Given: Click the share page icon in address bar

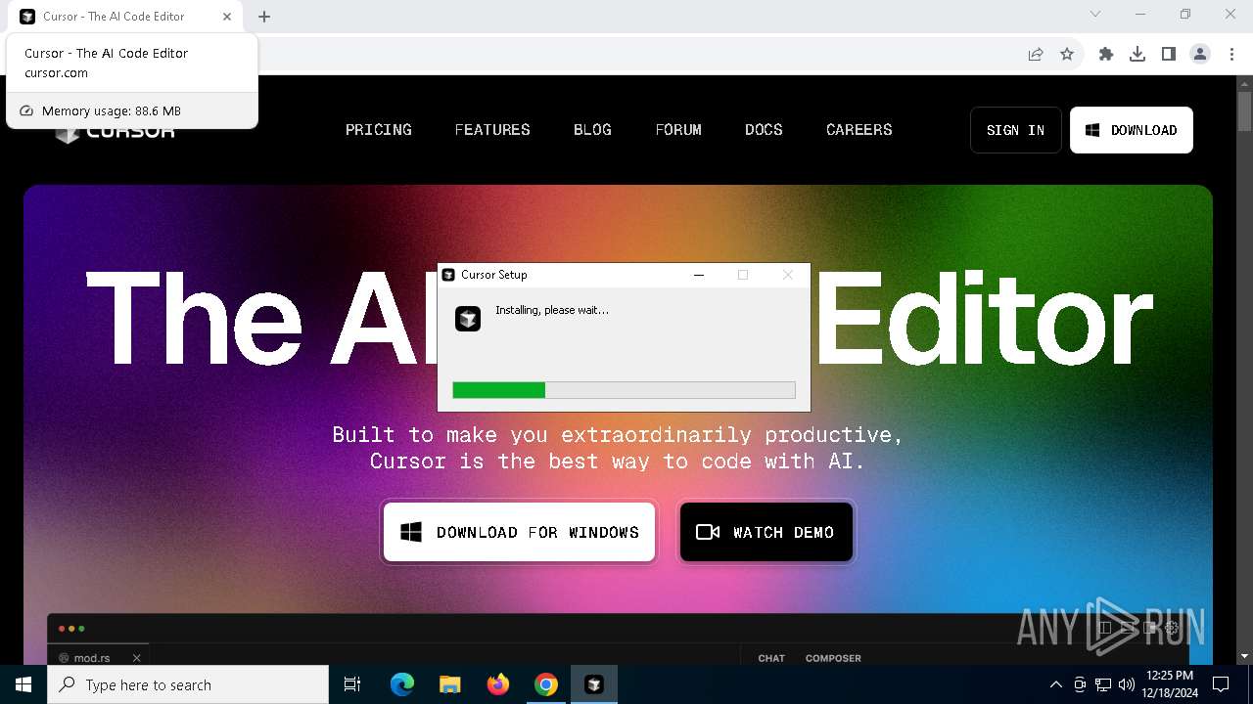Looking at the screenshot, I should click(x=1036, y=54).
